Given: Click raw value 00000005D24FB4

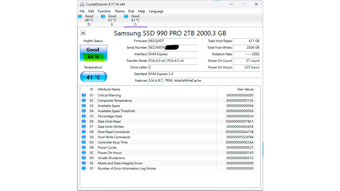Looking at the screenshot, I should (240, 137).
